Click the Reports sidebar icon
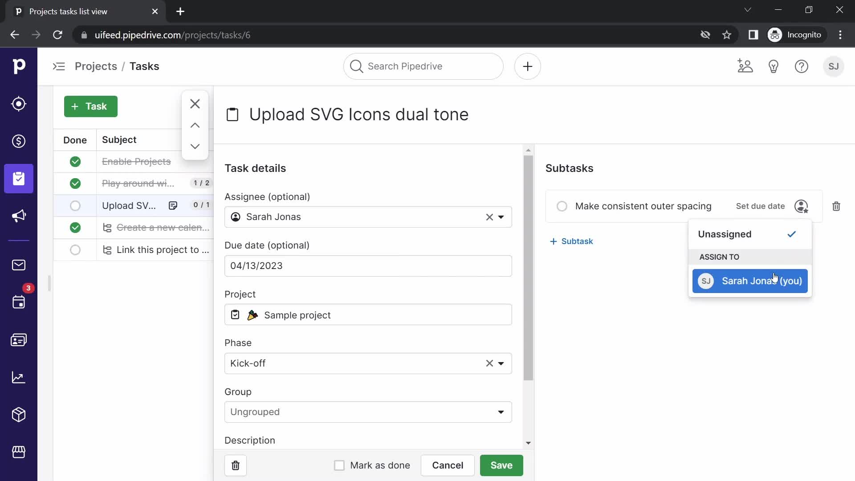Viewport: 855px width, 481px height. pyautogui.click(x=19, y=379)
